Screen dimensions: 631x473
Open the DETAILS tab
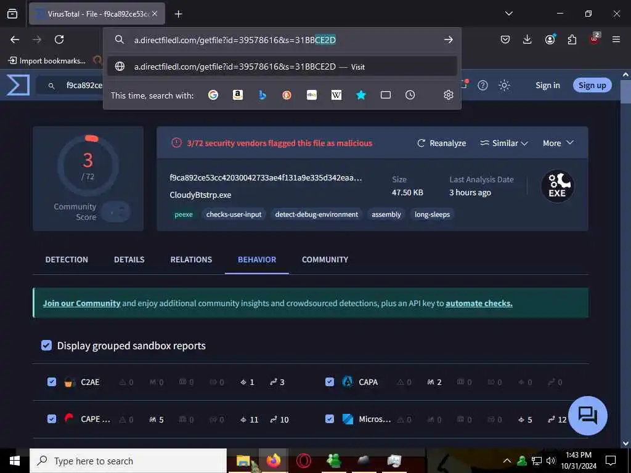[129, 259]
